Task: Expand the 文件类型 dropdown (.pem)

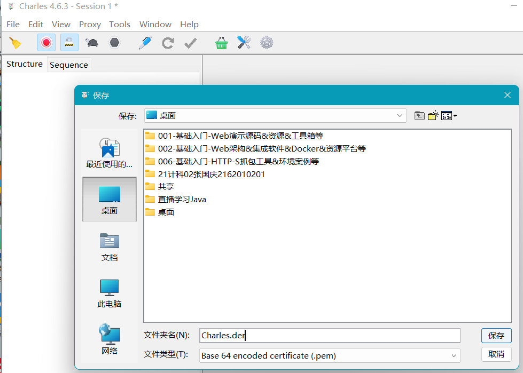Action: [330, 356]
